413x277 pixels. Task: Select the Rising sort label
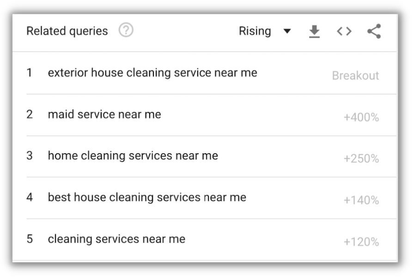[255, 31]
